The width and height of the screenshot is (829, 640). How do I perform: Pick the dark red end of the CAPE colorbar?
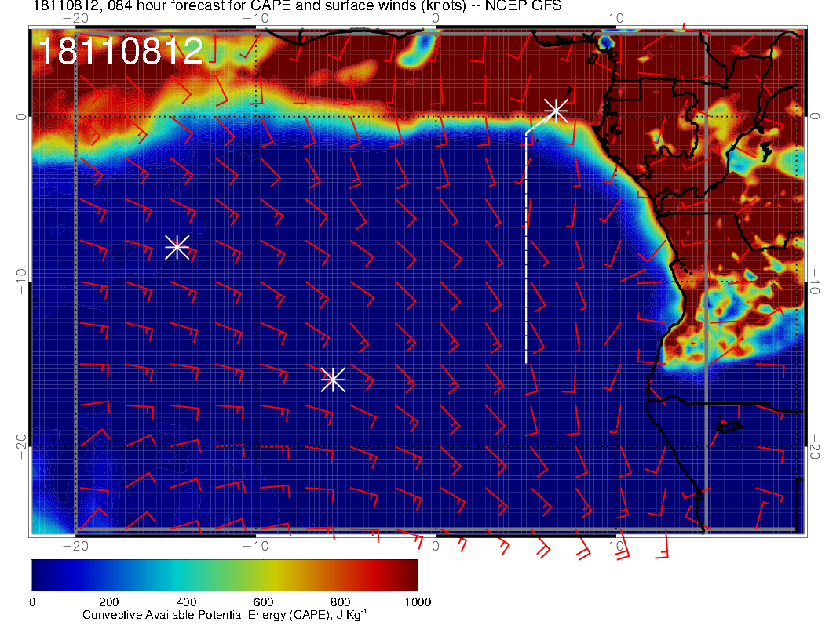[x=408, y=575]
